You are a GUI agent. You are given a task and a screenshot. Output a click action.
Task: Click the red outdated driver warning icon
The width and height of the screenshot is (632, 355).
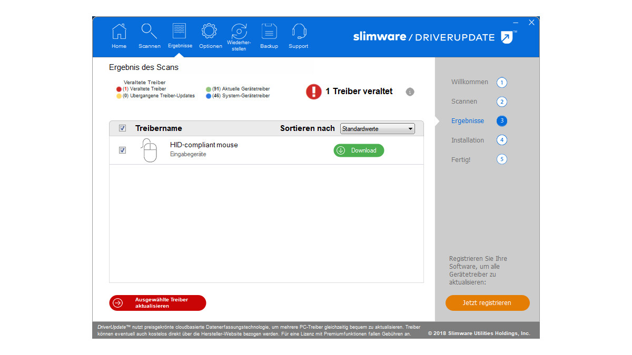tap(314, 92)
